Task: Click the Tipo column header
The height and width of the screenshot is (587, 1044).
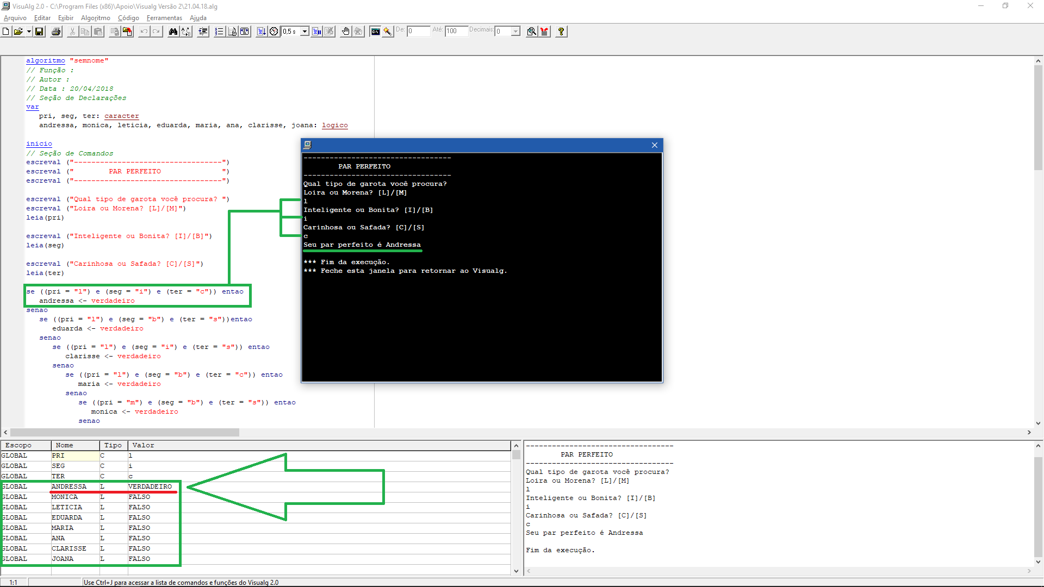Action: [114, 445]
